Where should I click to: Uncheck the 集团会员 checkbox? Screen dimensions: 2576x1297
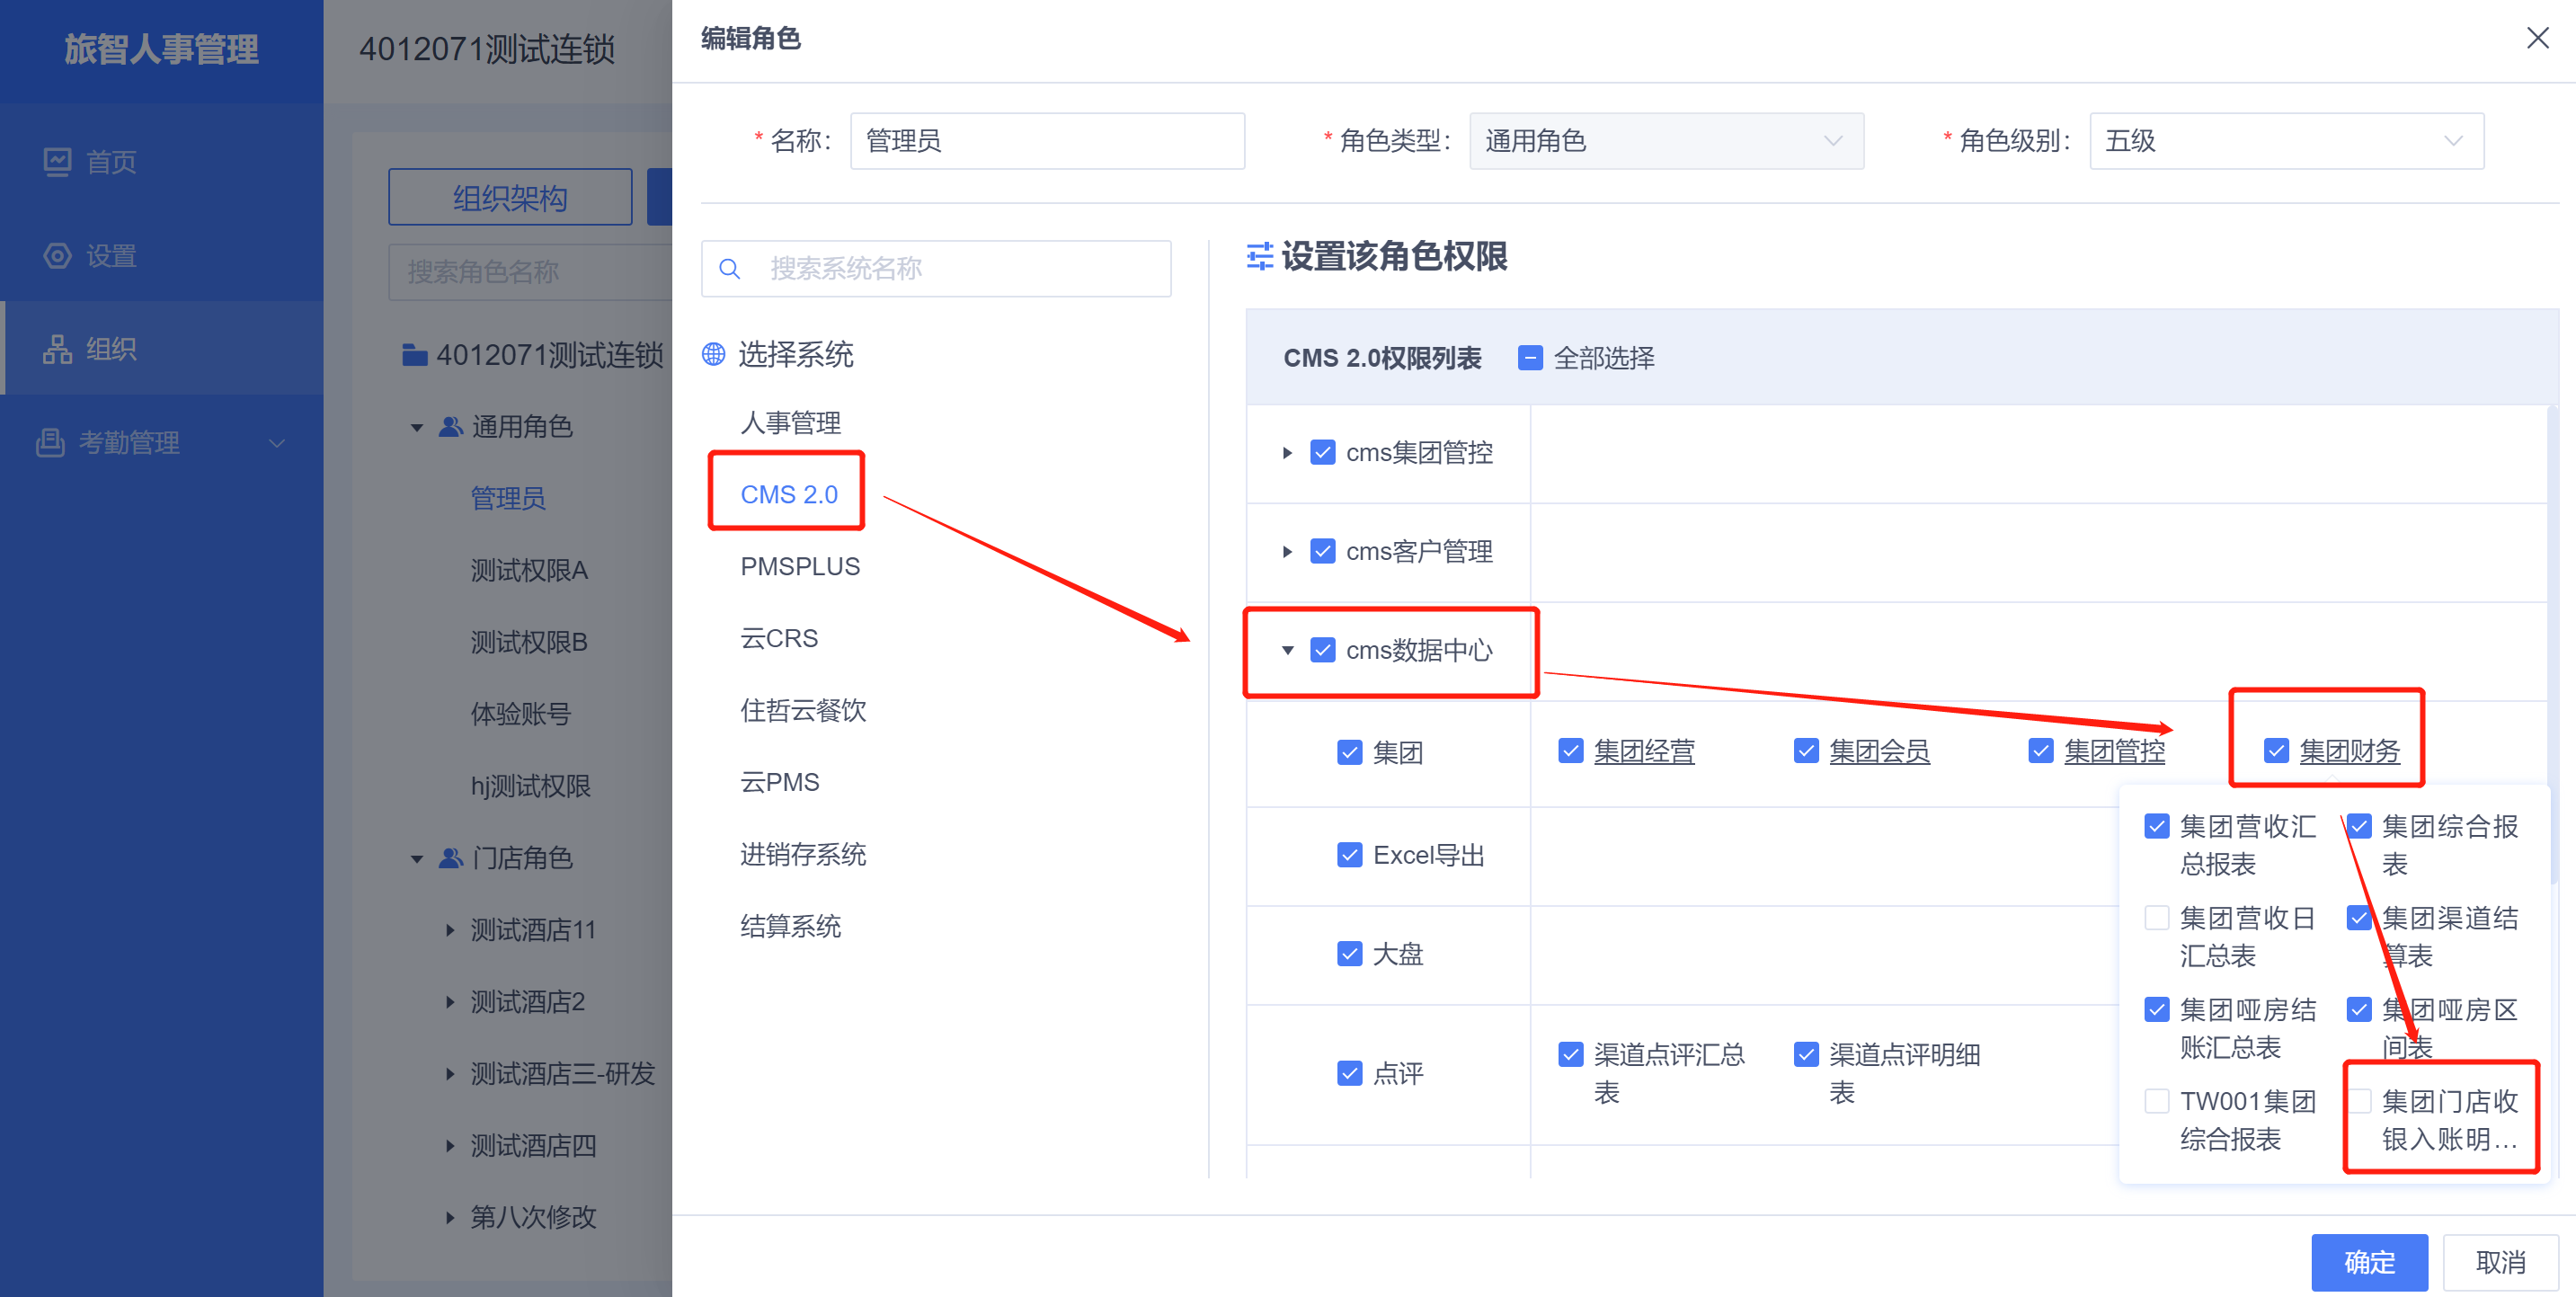[x=1805, y=750]
